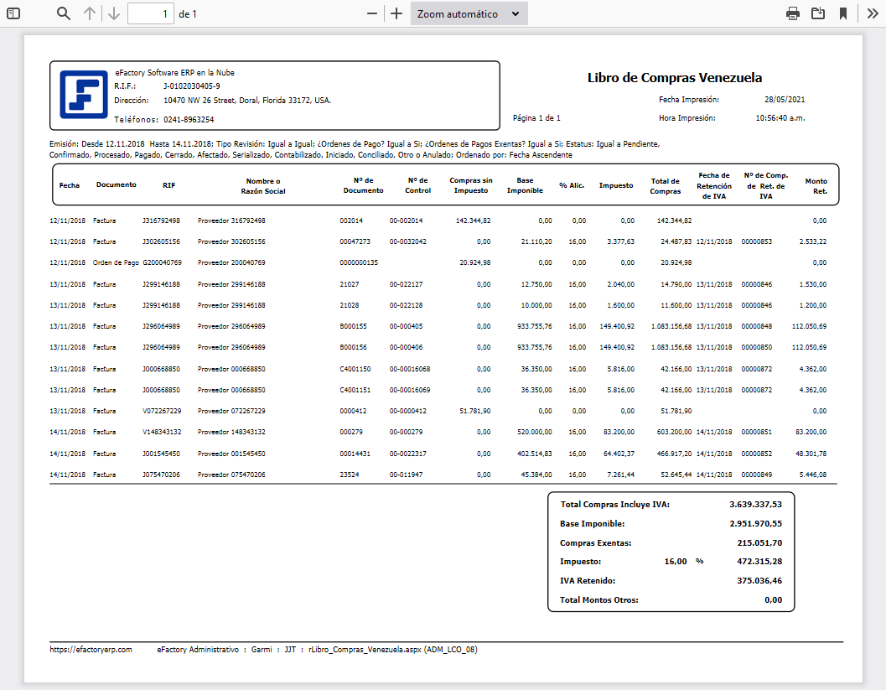Expand the tools menu chevrons
This screenshot has width=886, height=690.
point(872,13)
